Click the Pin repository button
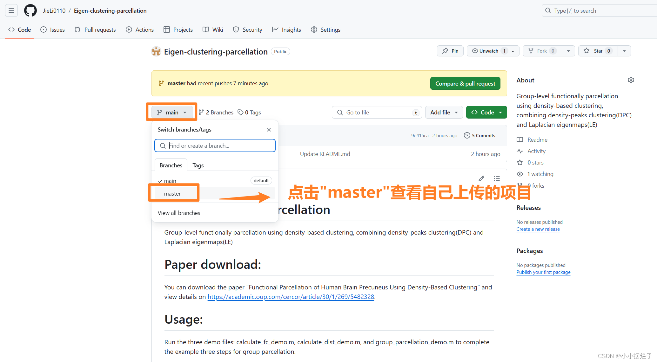Viewport: 657px width, 362px height. (450, 51)
